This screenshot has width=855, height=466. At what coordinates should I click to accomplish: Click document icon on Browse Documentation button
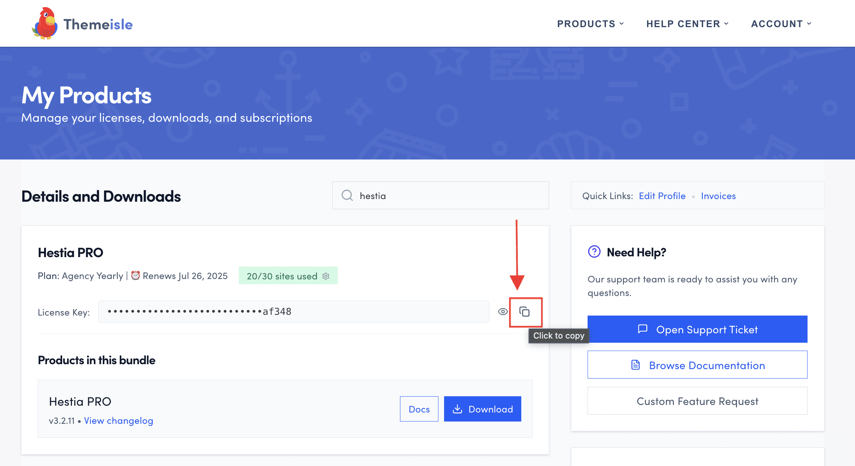tap(635, 365)
